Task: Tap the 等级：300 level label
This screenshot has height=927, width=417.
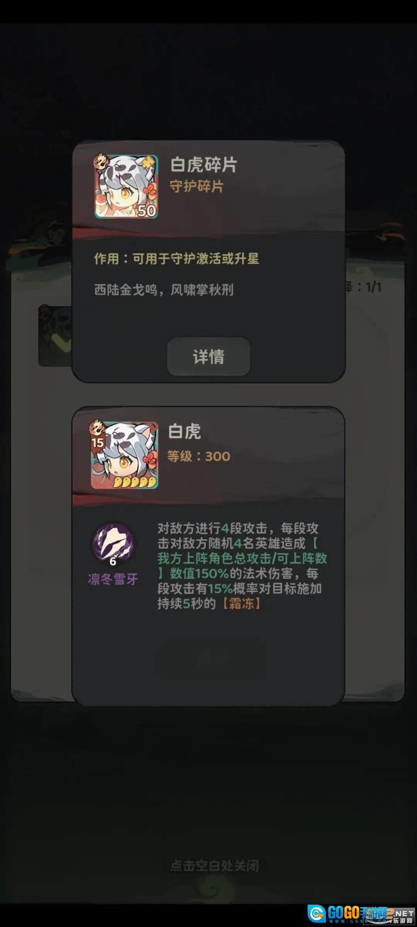Action: (x=199, y=457)
